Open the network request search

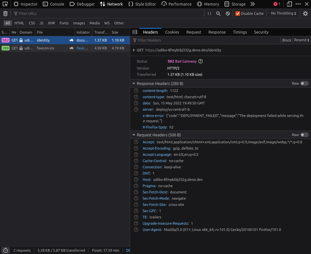218,14
